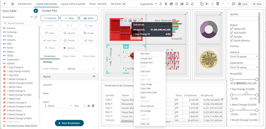Click the Save button
The height and width of the screenshot is (129, 266).
243,4
